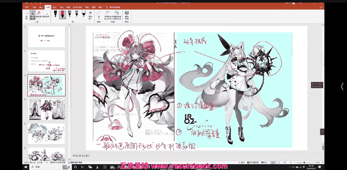Viewport: 347px width, 170px height.
Task: Select slide 2 thumbnail
Action: pos(46,61)
